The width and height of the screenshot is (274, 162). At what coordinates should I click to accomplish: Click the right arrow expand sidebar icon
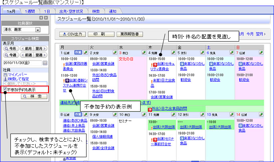[46, 18]
